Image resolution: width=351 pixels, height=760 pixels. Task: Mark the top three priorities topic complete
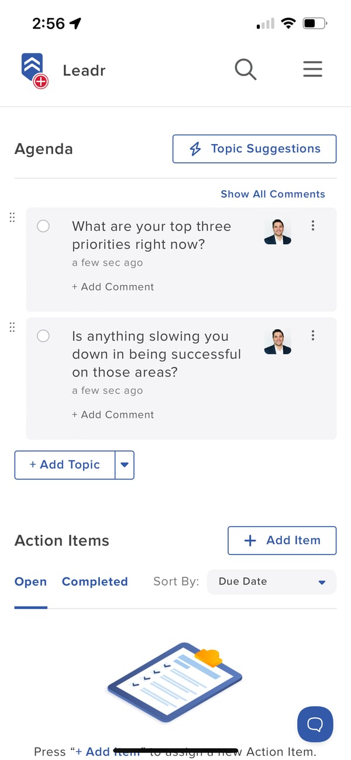click(x=43, y=226)
